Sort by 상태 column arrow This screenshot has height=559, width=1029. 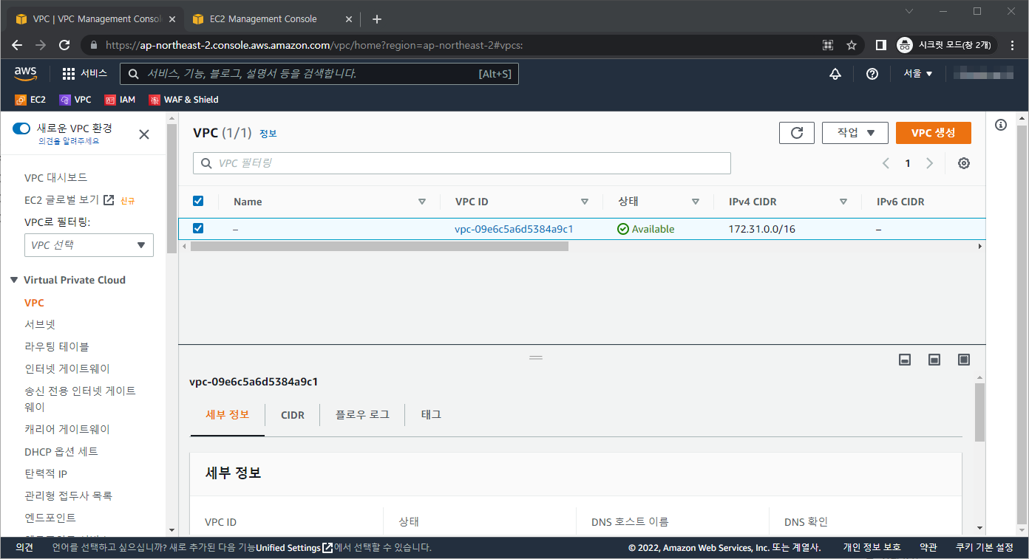(696, 202)
